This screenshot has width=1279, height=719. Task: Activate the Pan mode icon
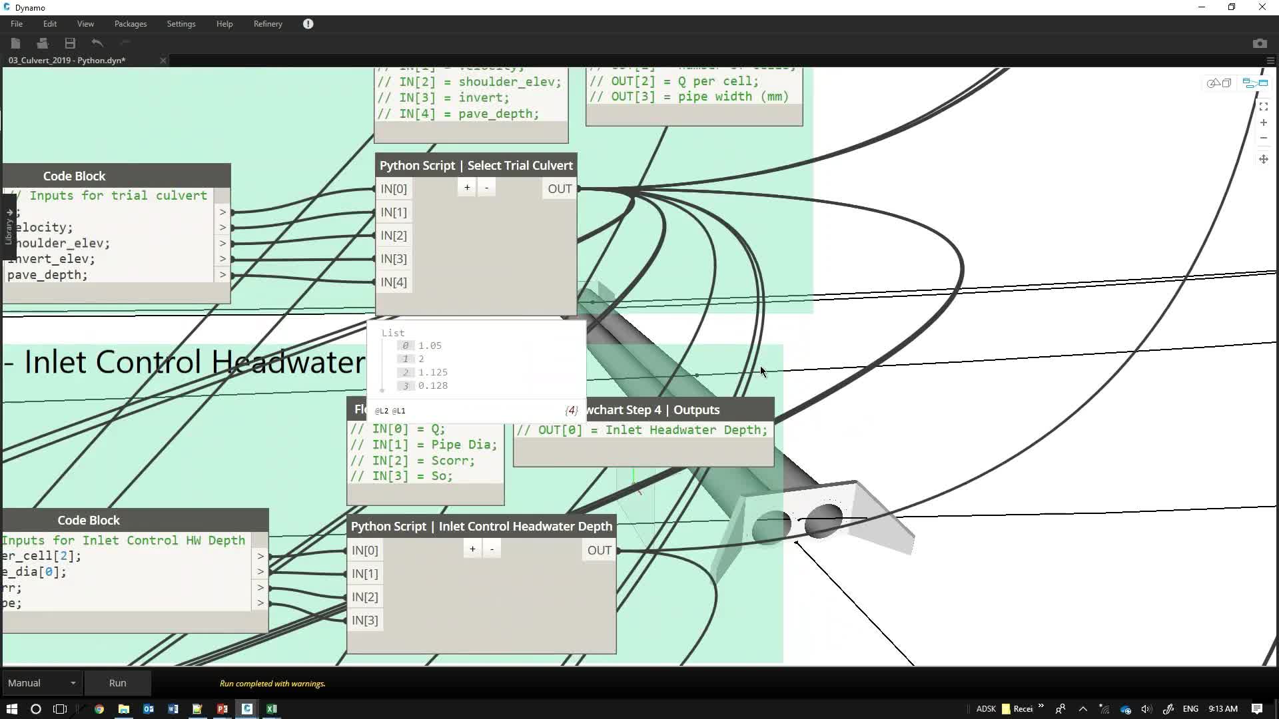[x=1263, y=159]
